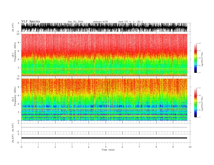This screenshot has height=165, width=214.
Task: Click the ch.1 'Frequency (kHz)' axis label
Action: click(15, 52)
